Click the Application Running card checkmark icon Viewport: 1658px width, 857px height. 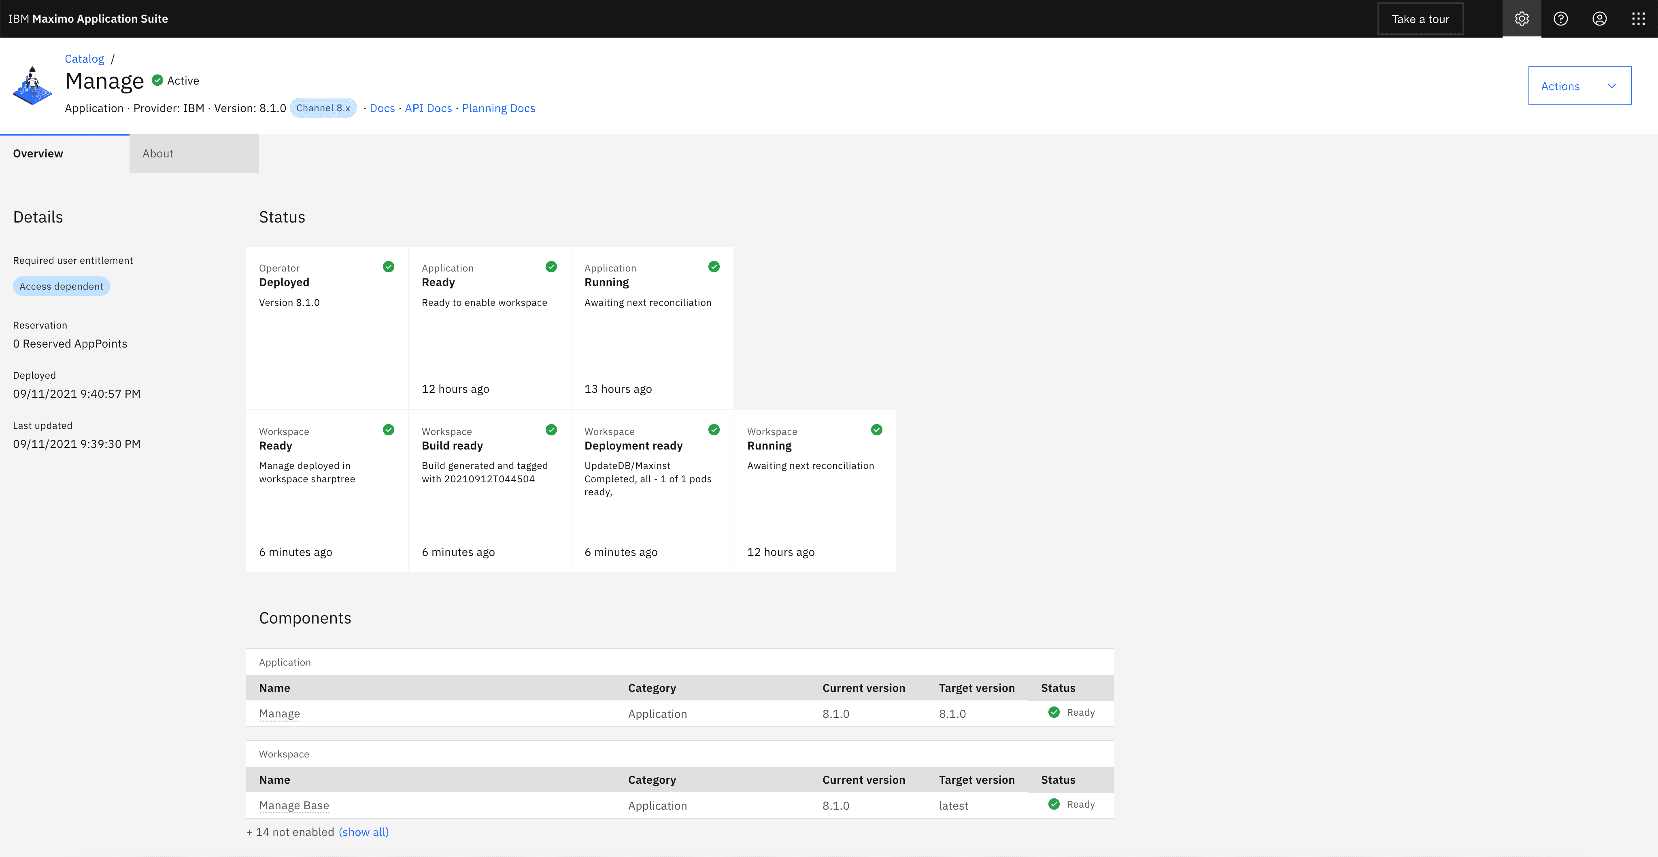(714, 266)
